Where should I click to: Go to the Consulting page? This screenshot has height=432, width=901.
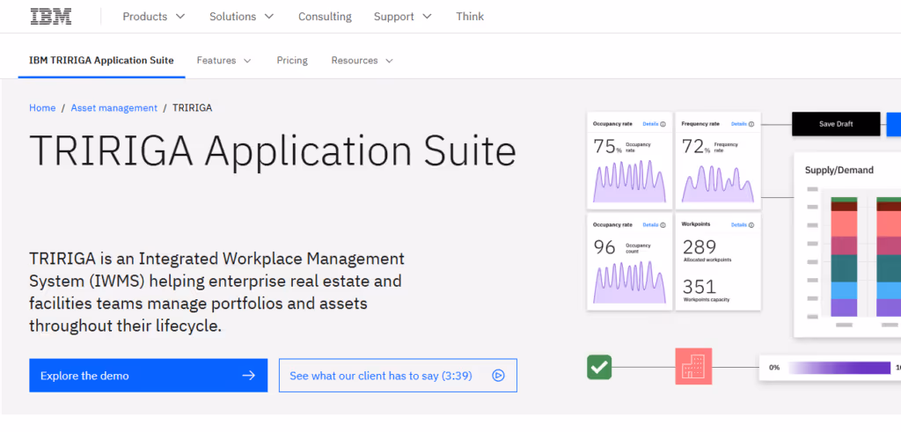tap(325, 17)
